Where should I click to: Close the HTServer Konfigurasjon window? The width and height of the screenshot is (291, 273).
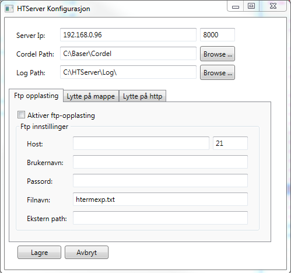pos(273,6)
